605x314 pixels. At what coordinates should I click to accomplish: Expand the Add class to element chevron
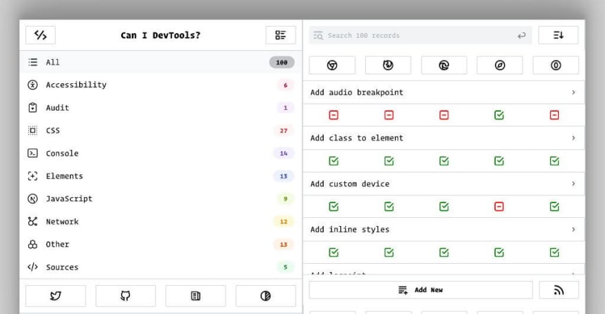tap(573, 138)
